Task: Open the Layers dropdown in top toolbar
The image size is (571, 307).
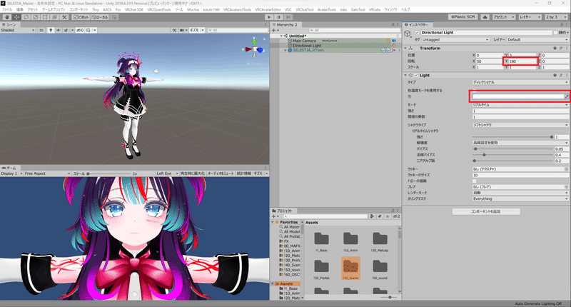Action: 530,17
